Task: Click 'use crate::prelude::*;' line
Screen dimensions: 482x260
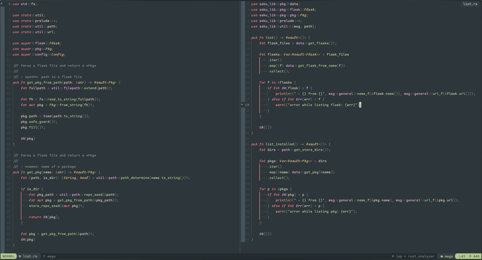Action: 35,21
